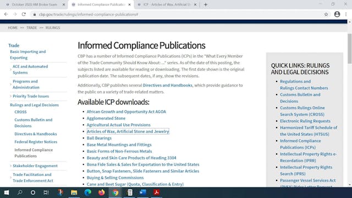
Task: Launch Microsoft Edge from the taskbar
Action: click(x=88, y=193)
